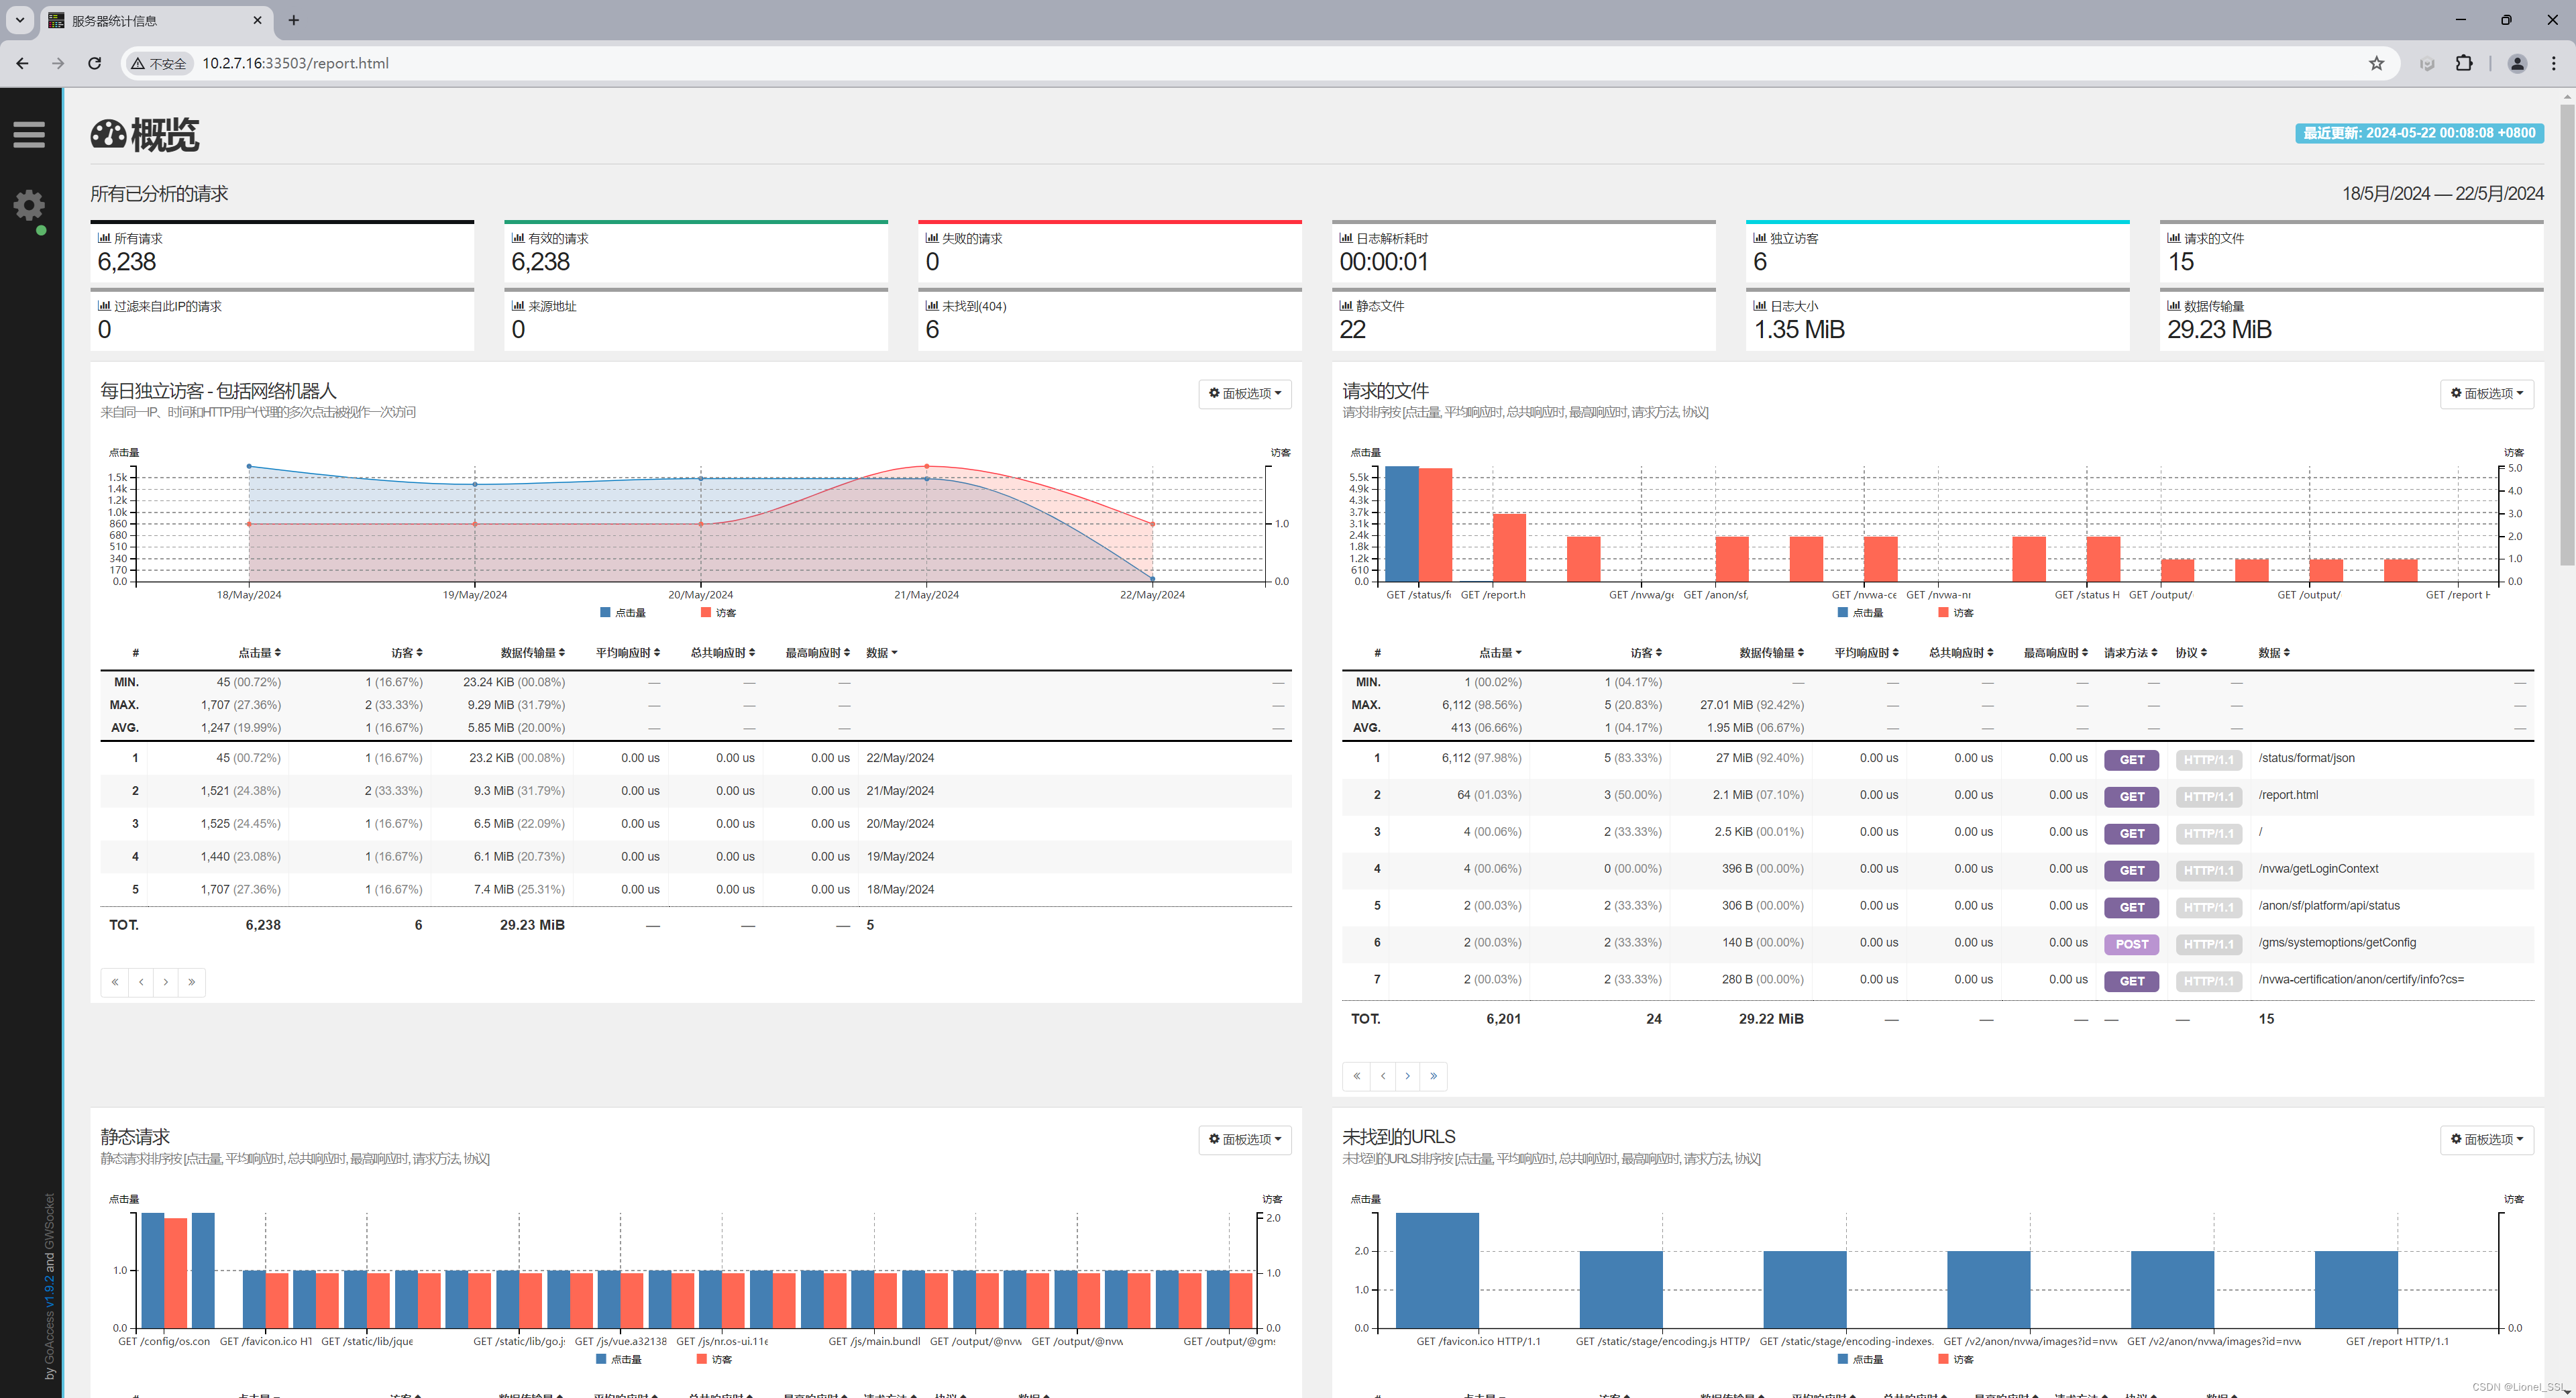
Task: Click the 失败的请求 chart icon
Action: pyautogui.click(x=932, y=238)
